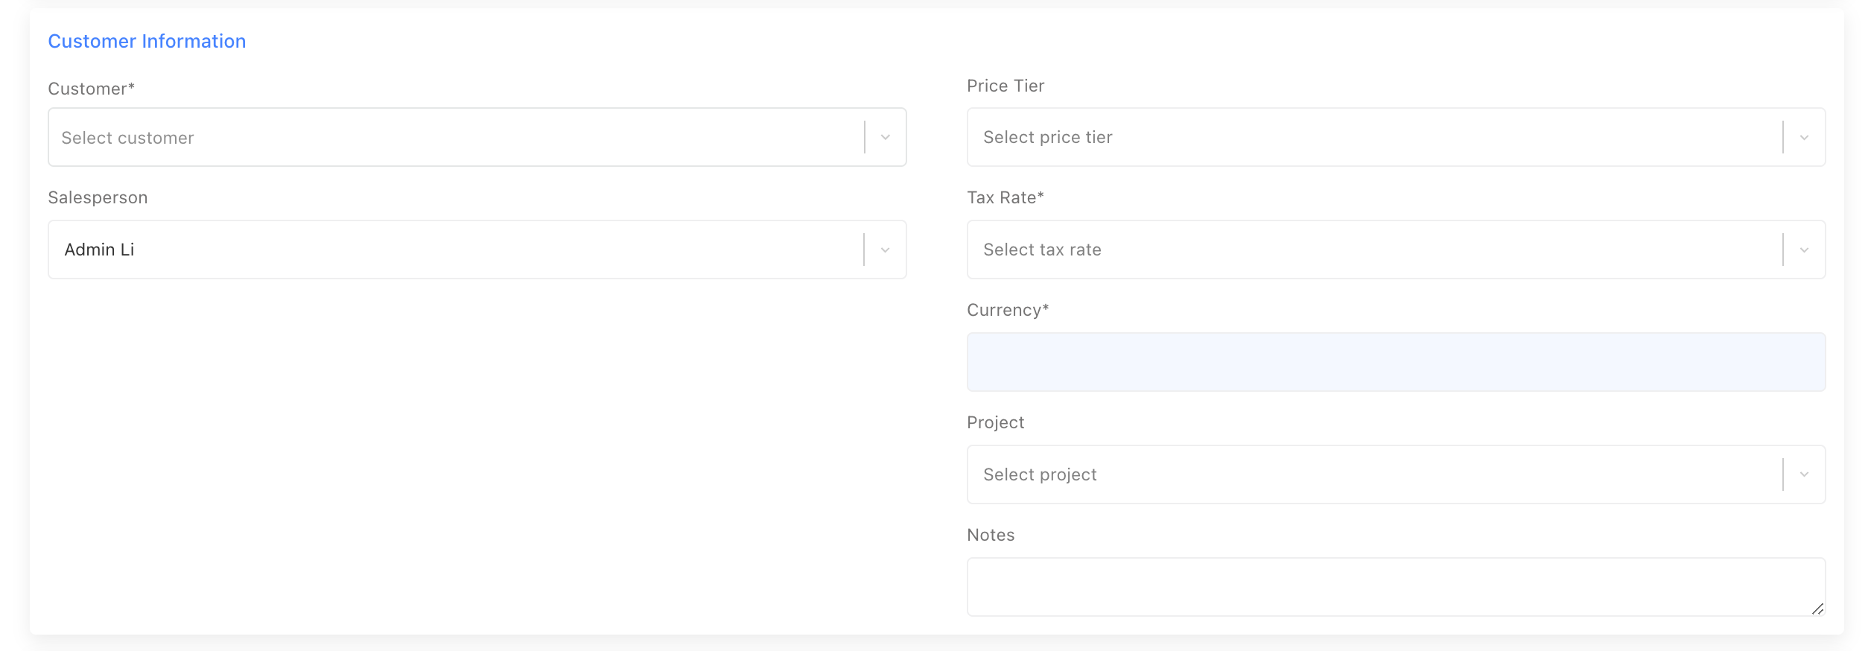Open the Select tax rate dropdown
The image size is (1868, 651).
[1374, 250]
